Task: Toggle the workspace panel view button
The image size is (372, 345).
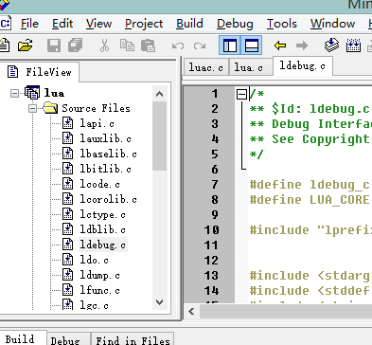Action: click(x=230, y=45)
